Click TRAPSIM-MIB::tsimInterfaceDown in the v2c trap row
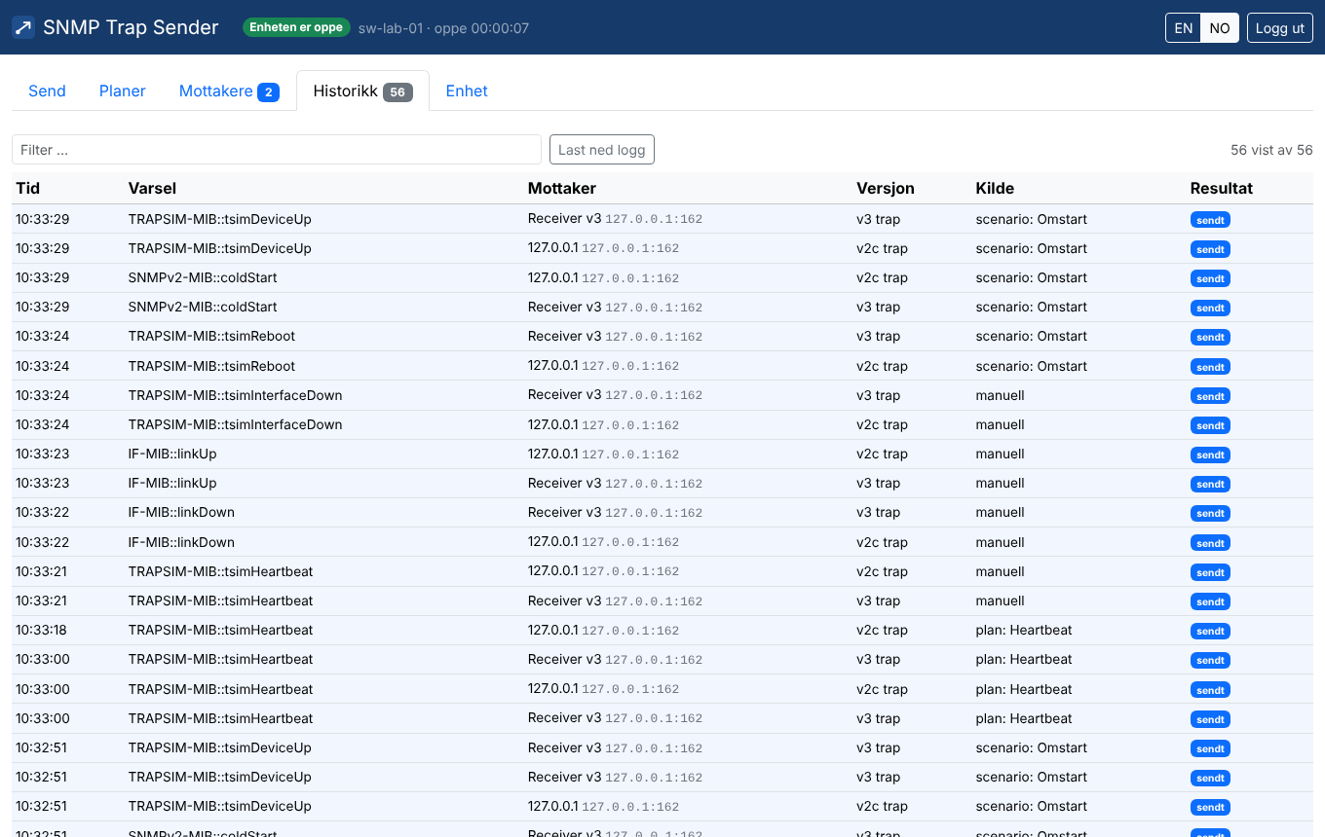The image size is (1325, 837). (235, 424)
